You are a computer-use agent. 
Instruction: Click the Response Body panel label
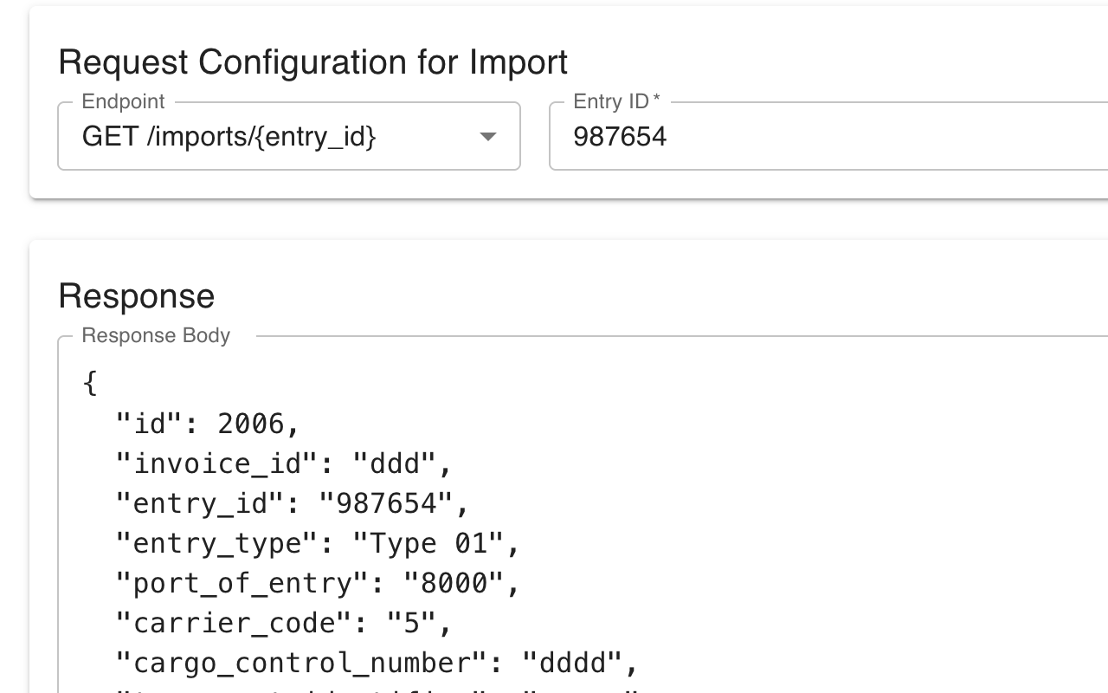155,335
